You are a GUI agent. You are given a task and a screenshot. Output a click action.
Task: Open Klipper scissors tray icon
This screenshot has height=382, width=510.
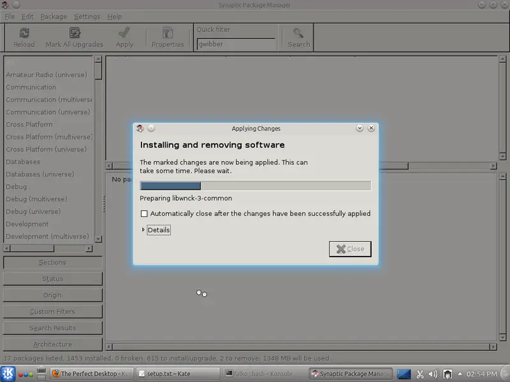pos(420,374)
